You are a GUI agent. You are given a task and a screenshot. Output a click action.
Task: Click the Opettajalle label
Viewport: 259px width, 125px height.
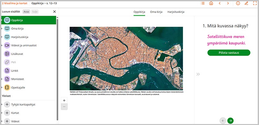click(x=18, y=88)
